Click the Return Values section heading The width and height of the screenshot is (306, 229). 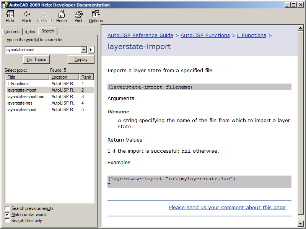point(125,140)
